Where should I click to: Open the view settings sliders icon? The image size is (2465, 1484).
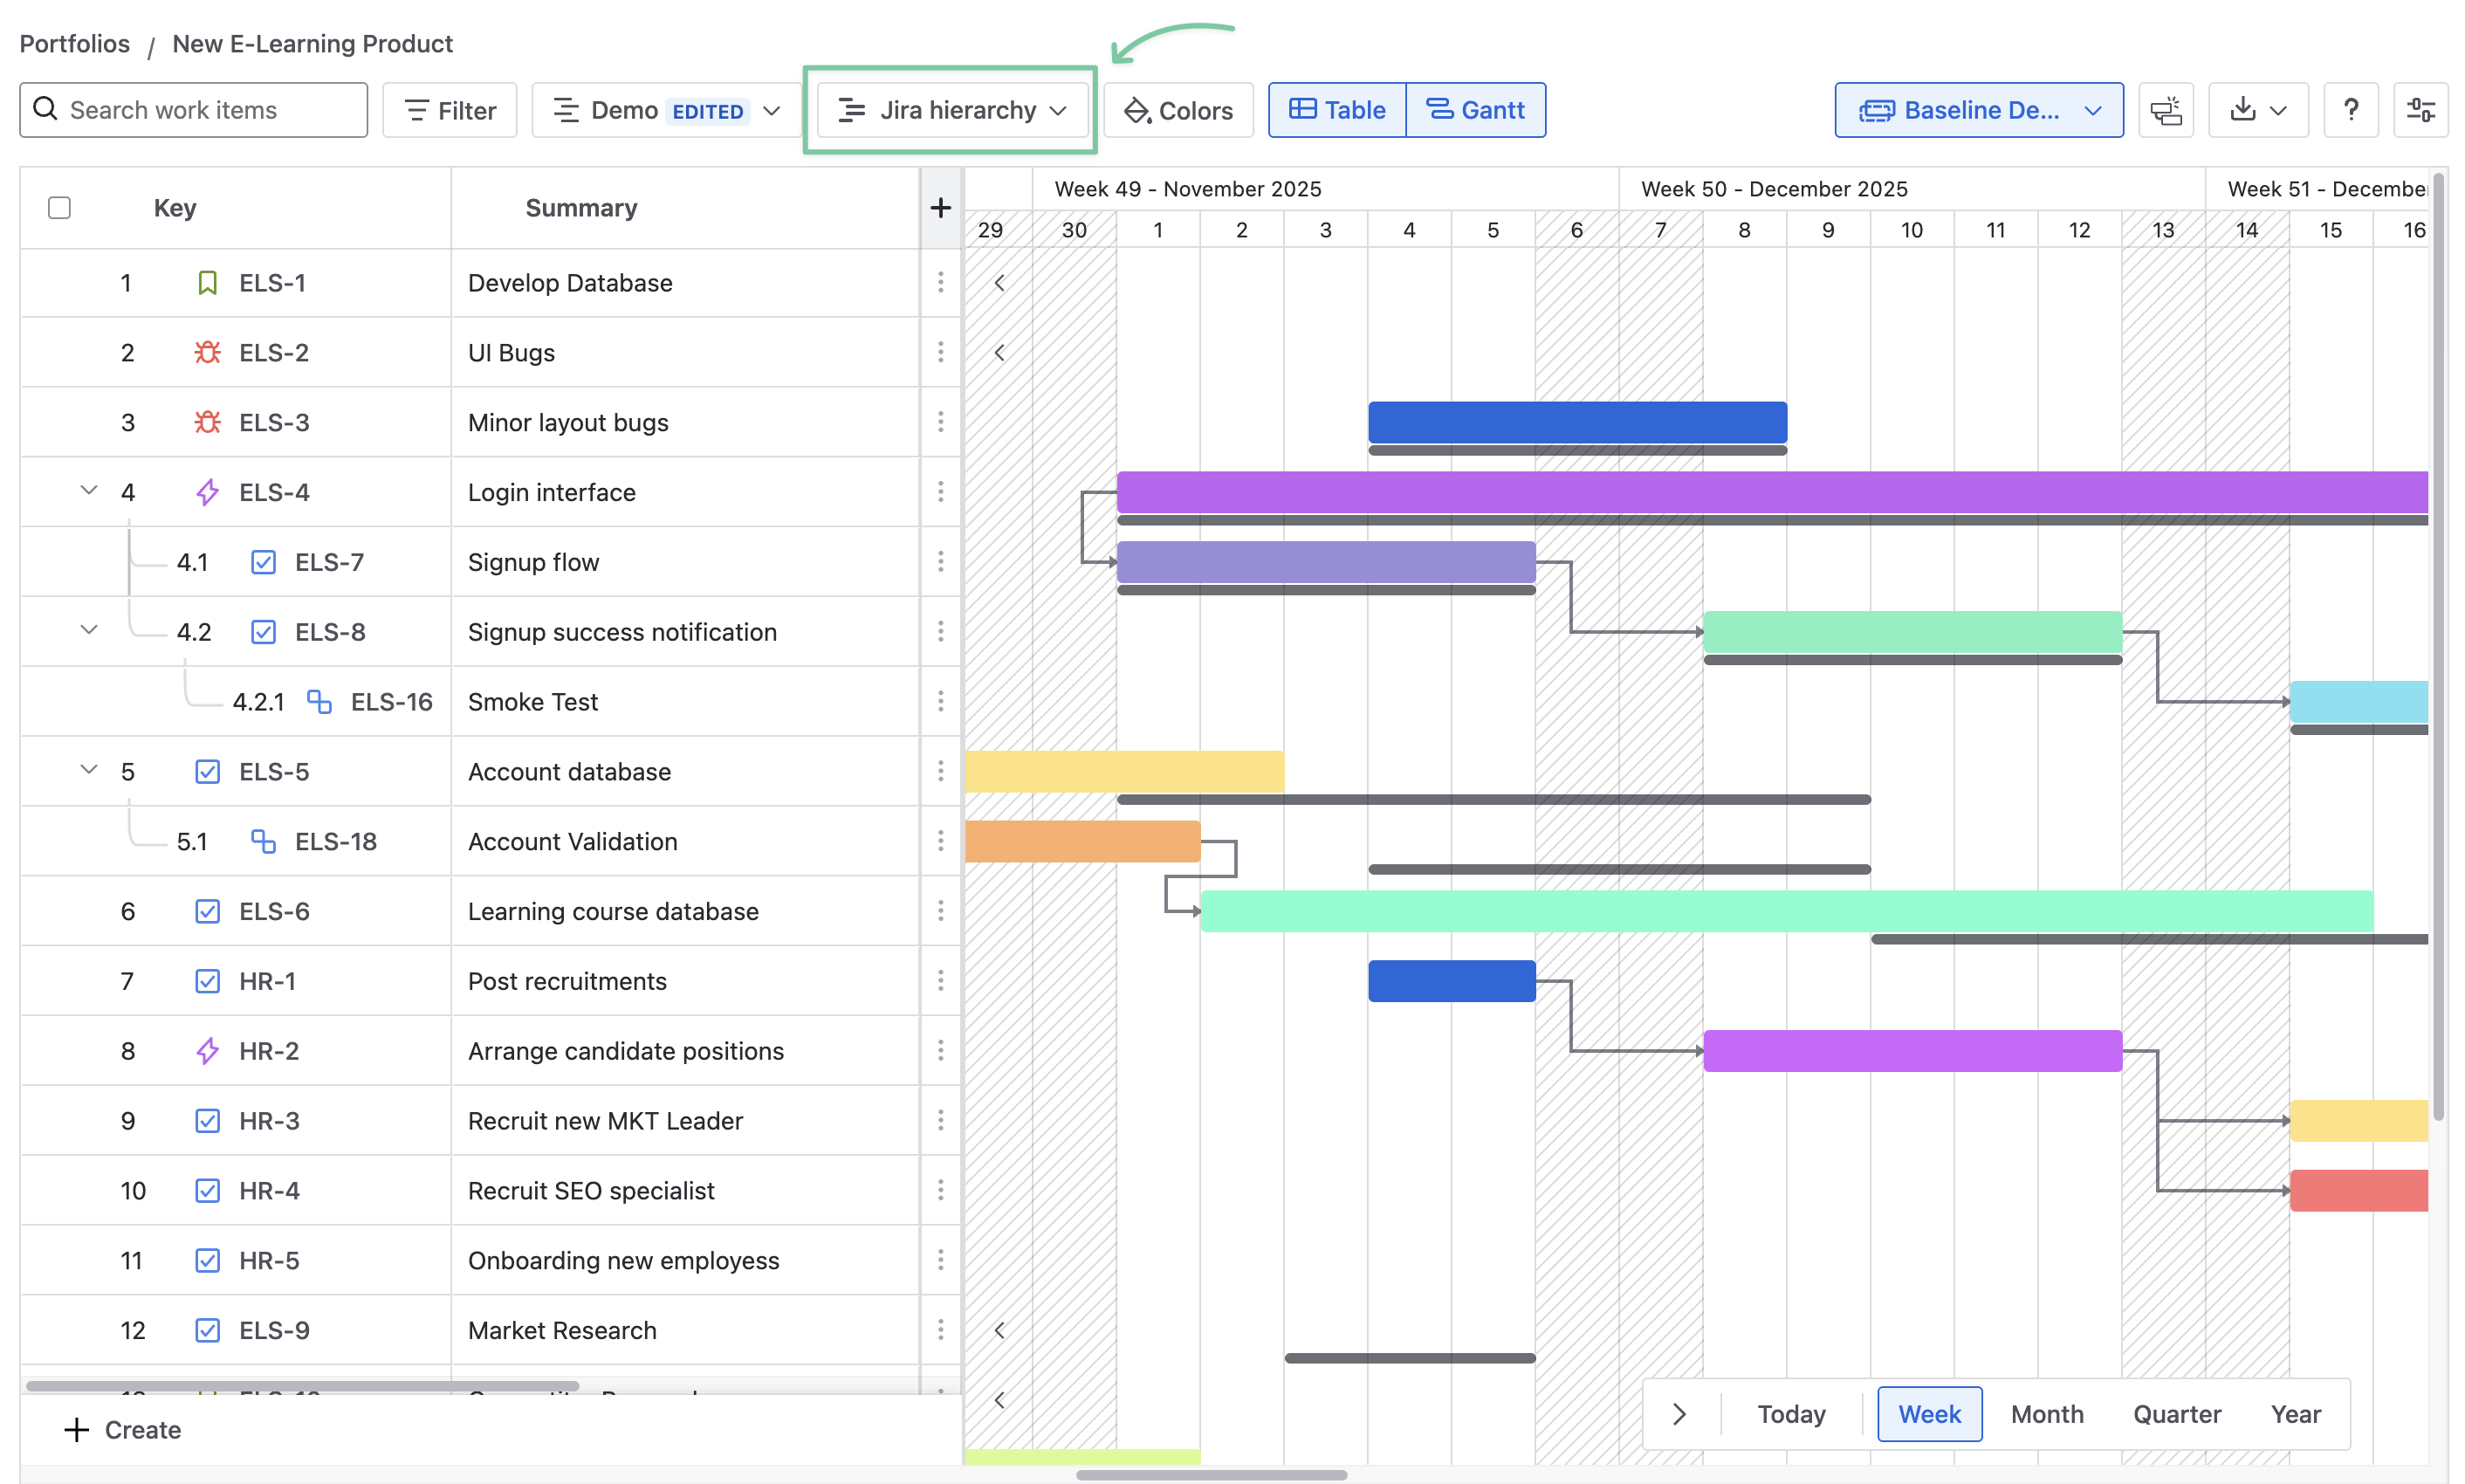(2420, 110)
